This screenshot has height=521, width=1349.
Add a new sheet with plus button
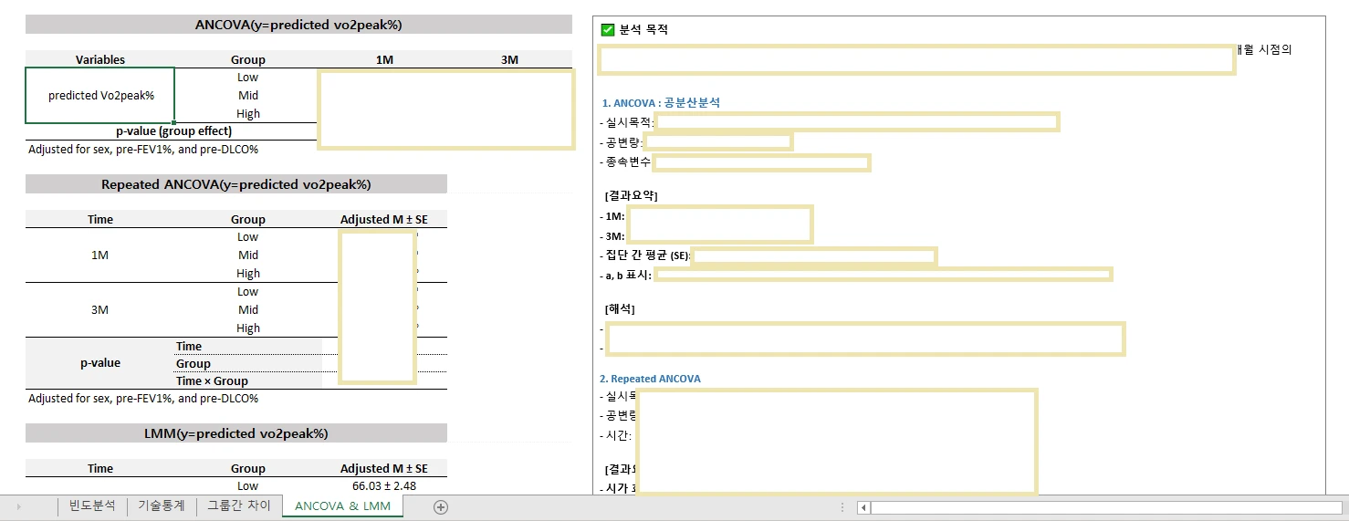coord(441,507)
